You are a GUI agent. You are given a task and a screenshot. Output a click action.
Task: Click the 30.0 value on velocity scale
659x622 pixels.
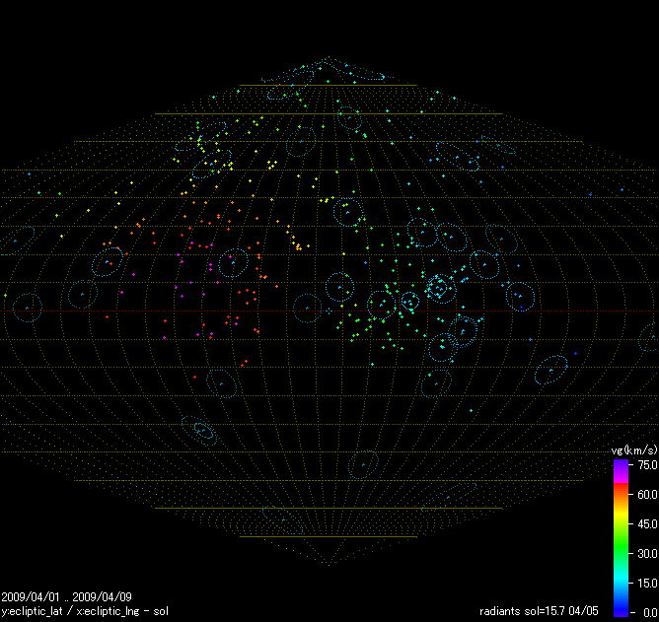tap(647, 554)
